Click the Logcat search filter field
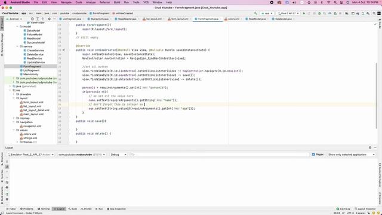This screenshot has width=382, height=215. point(220,155)
